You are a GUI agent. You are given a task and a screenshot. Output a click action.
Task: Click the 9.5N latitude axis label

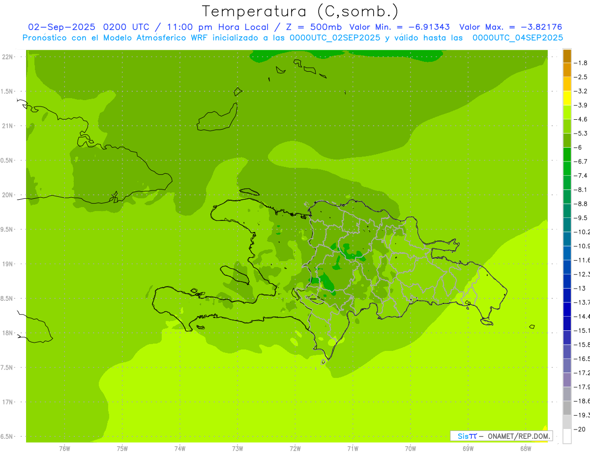tap(7, 229)
